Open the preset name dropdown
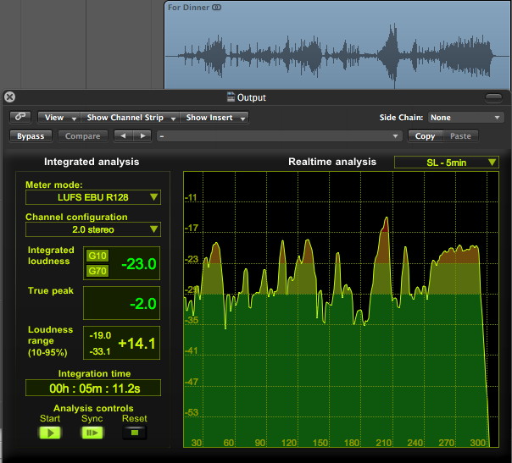512x463 pixels. click(279, 136)
